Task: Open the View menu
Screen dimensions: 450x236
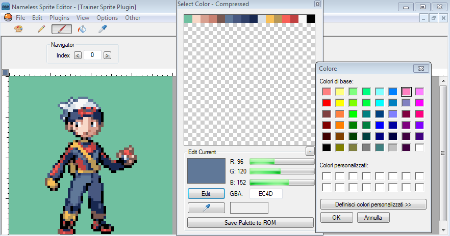Action: [x=83, y=18]
